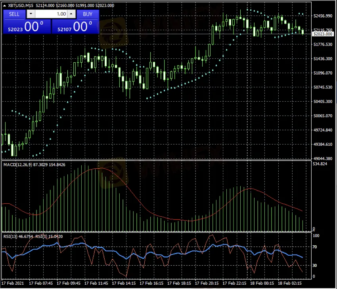Click time axis label 17 Feb 20:15

(207, 283)
